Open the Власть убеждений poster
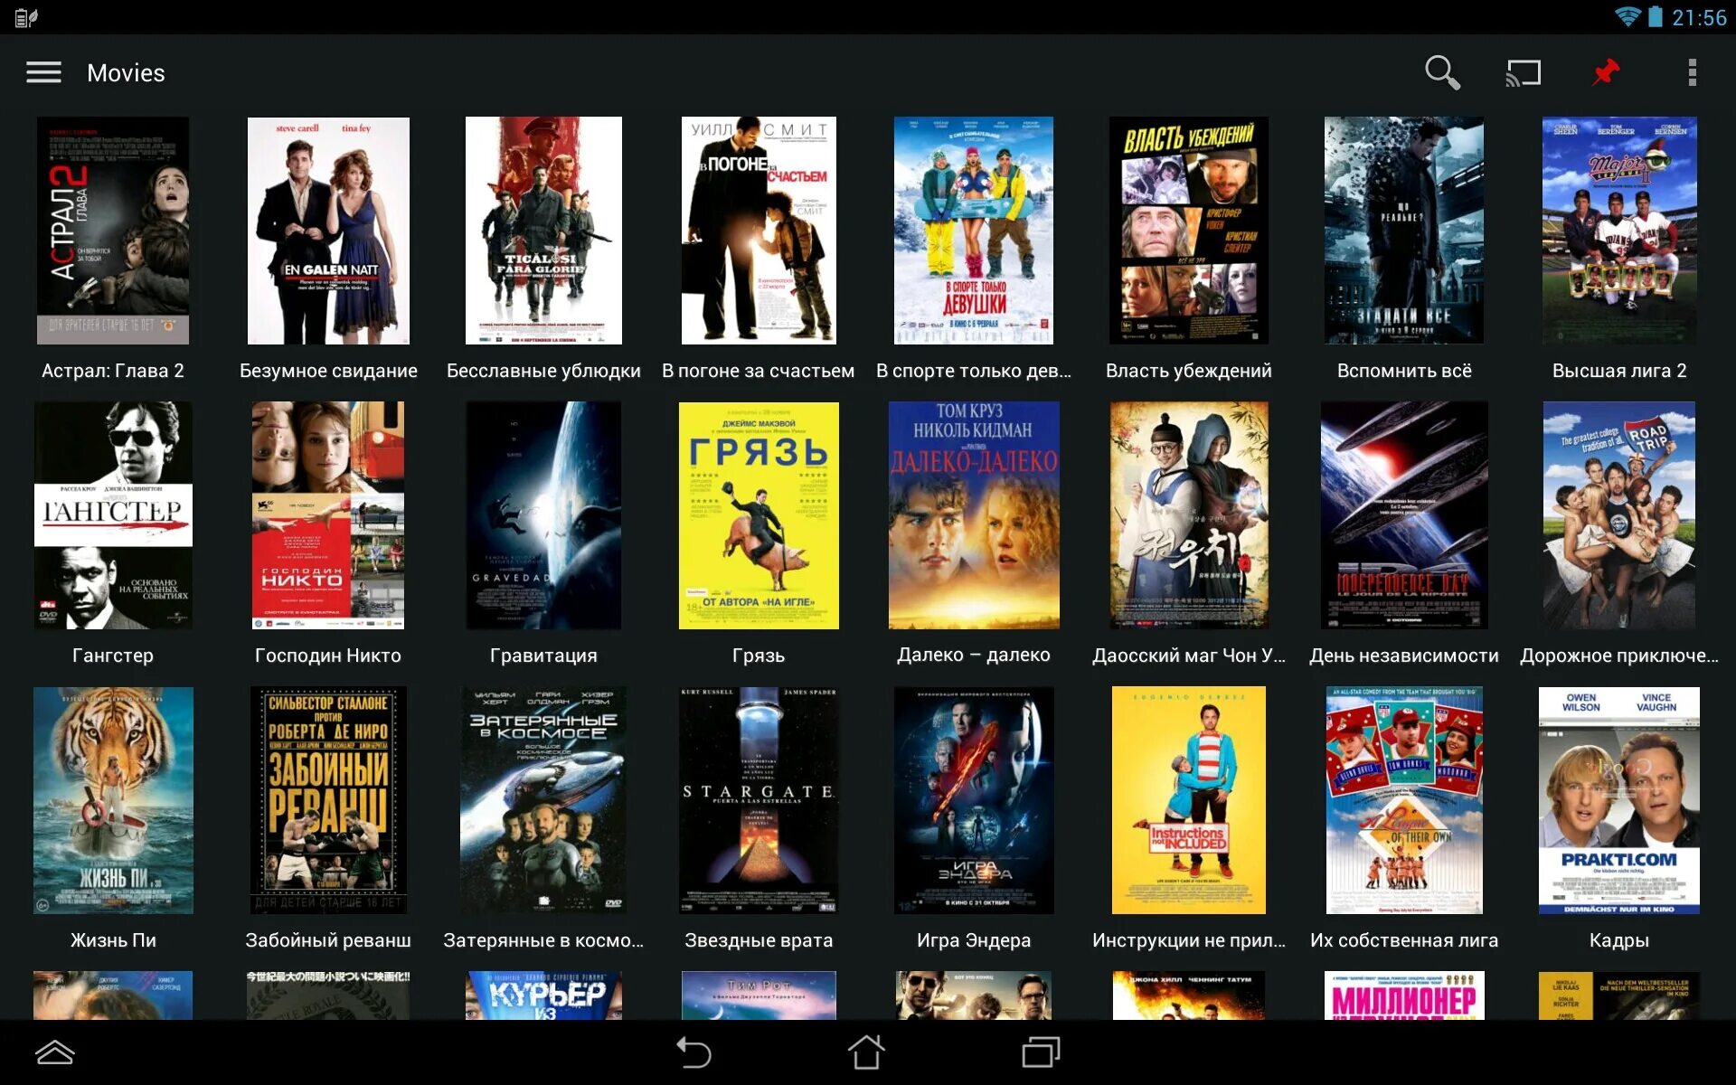The height and width of the screenshot is (1085, 1736). click(1189, 231)
